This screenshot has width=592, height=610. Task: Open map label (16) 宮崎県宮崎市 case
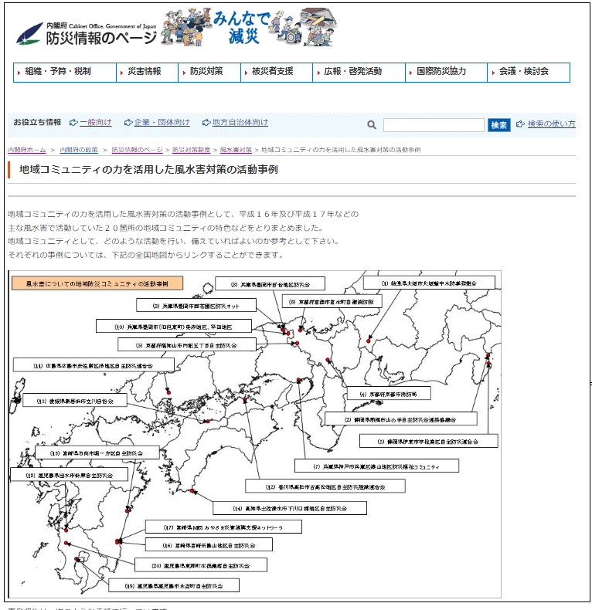(x=209, y=544)
